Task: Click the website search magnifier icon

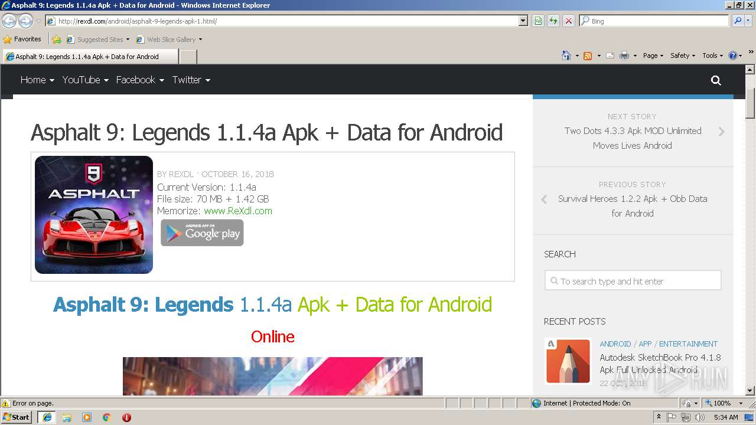Action: (x=716, y=80)
